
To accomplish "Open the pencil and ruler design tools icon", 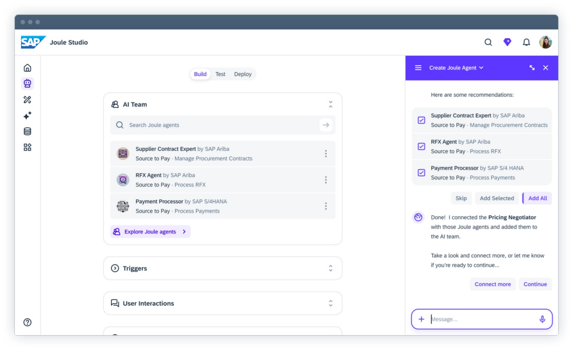I will coord(28,100).
